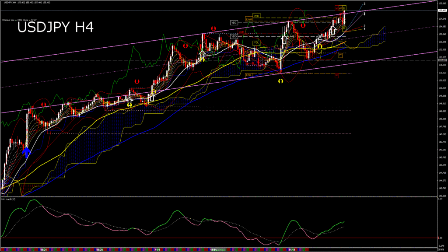
Task: Click the LWL level label
Action: [x=248, y=75]
